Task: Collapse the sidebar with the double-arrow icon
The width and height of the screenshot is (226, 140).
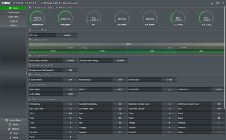Action: 26,73
